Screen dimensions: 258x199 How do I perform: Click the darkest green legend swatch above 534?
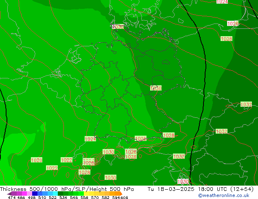(x=60, y=193)
